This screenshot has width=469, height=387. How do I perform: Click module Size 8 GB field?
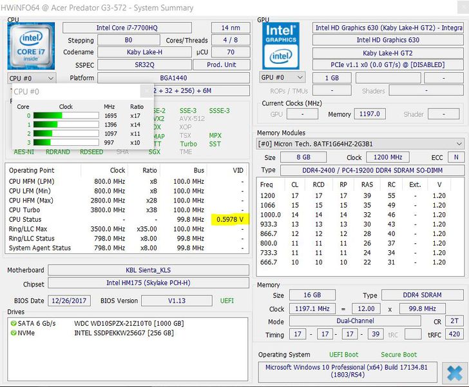coord(303,157)
